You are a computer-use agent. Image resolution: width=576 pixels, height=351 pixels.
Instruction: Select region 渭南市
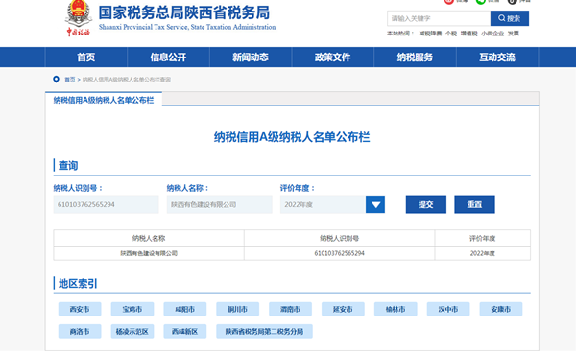(290, 309)
